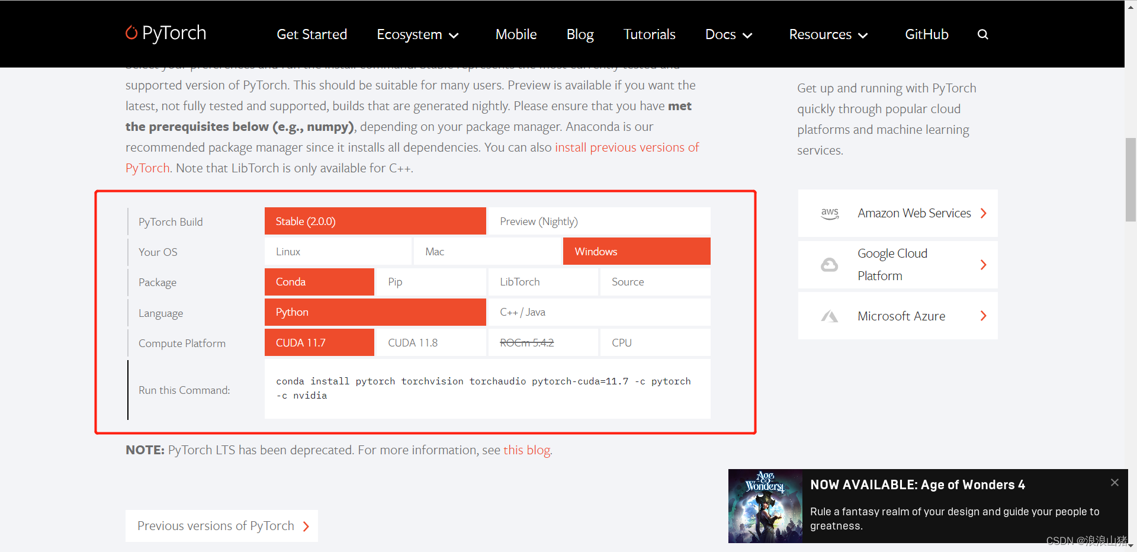The image size is (1137, 552).
Task: Choose Linux as your OS
Action: tap(338, 251)
